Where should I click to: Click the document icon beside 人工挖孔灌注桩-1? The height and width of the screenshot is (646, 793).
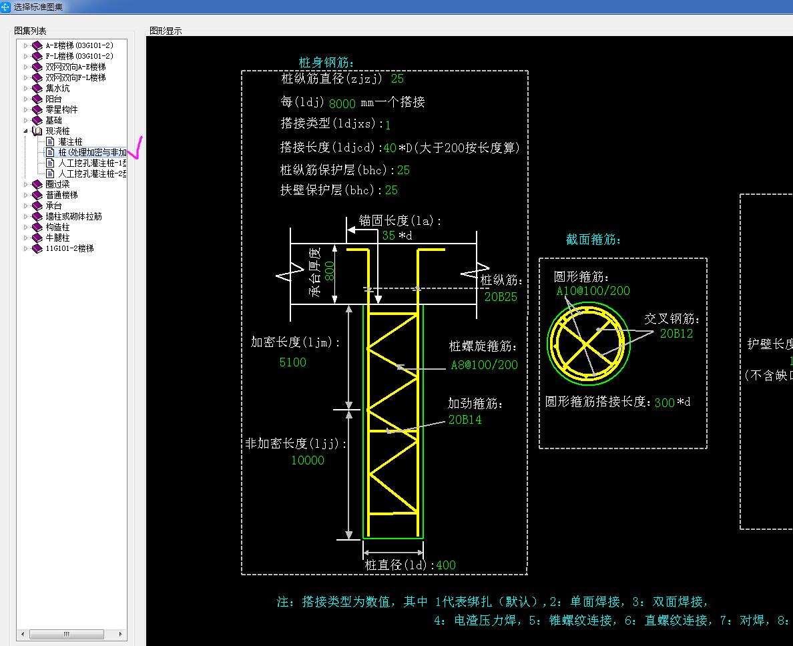[x=50, y=163]
